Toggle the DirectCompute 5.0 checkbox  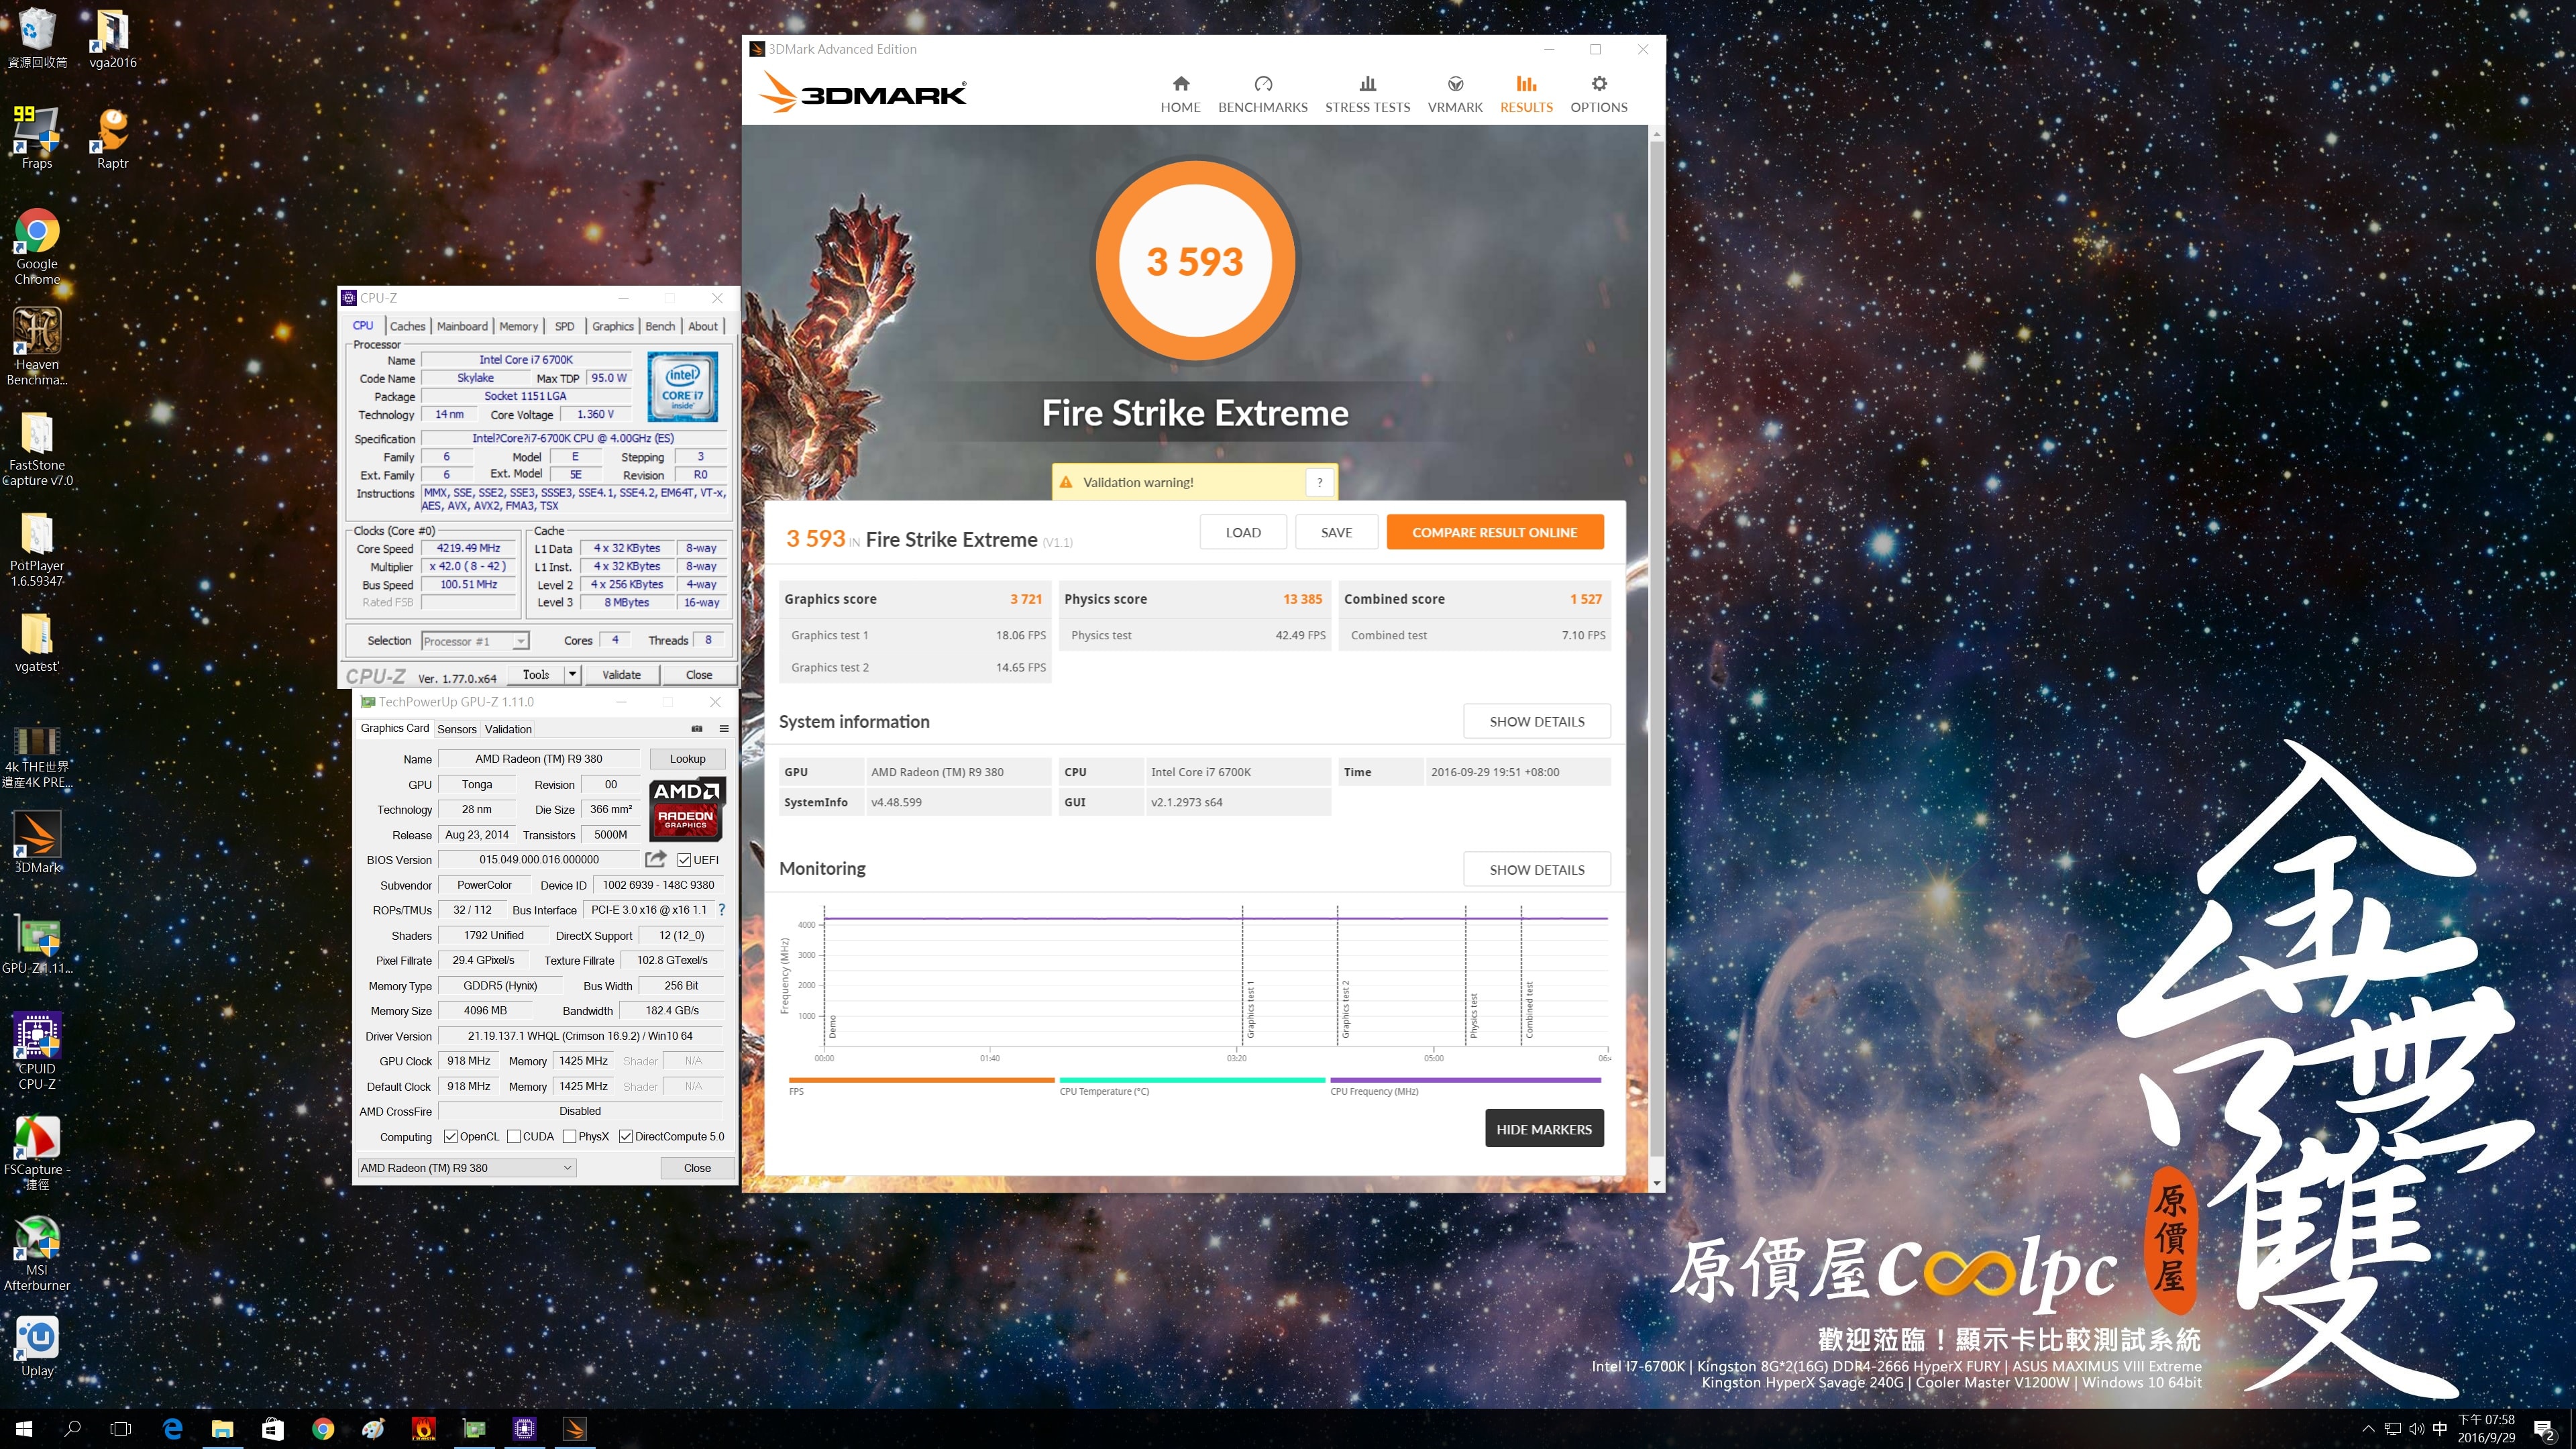(625, 1136)
